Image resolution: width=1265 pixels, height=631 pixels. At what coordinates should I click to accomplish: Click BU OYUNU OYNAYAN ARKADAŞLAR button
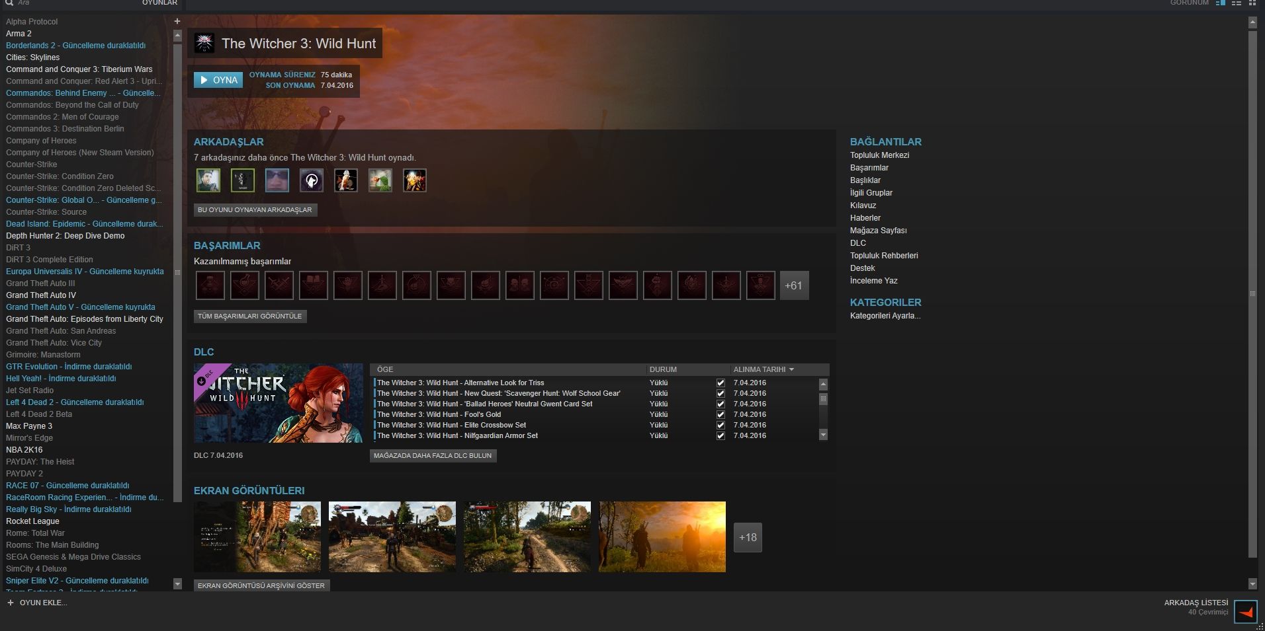[255, 210]
